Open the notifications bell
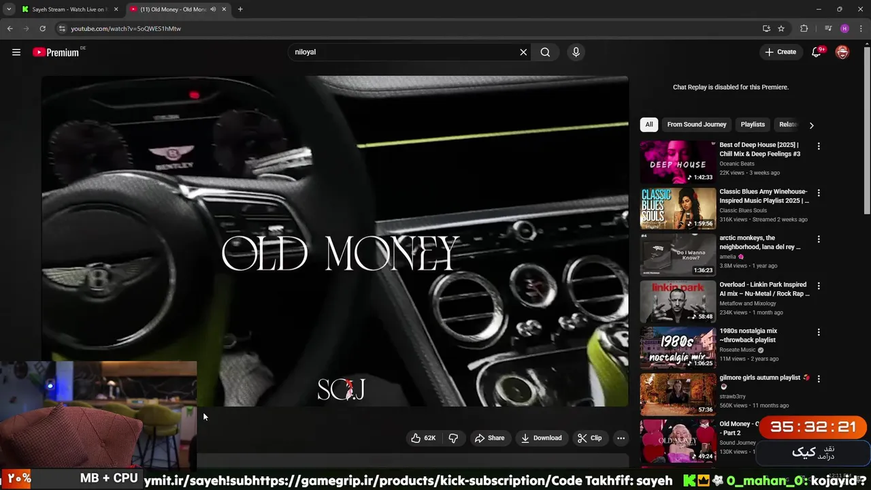The image size is (871, 490). click(x=817, y=52)
